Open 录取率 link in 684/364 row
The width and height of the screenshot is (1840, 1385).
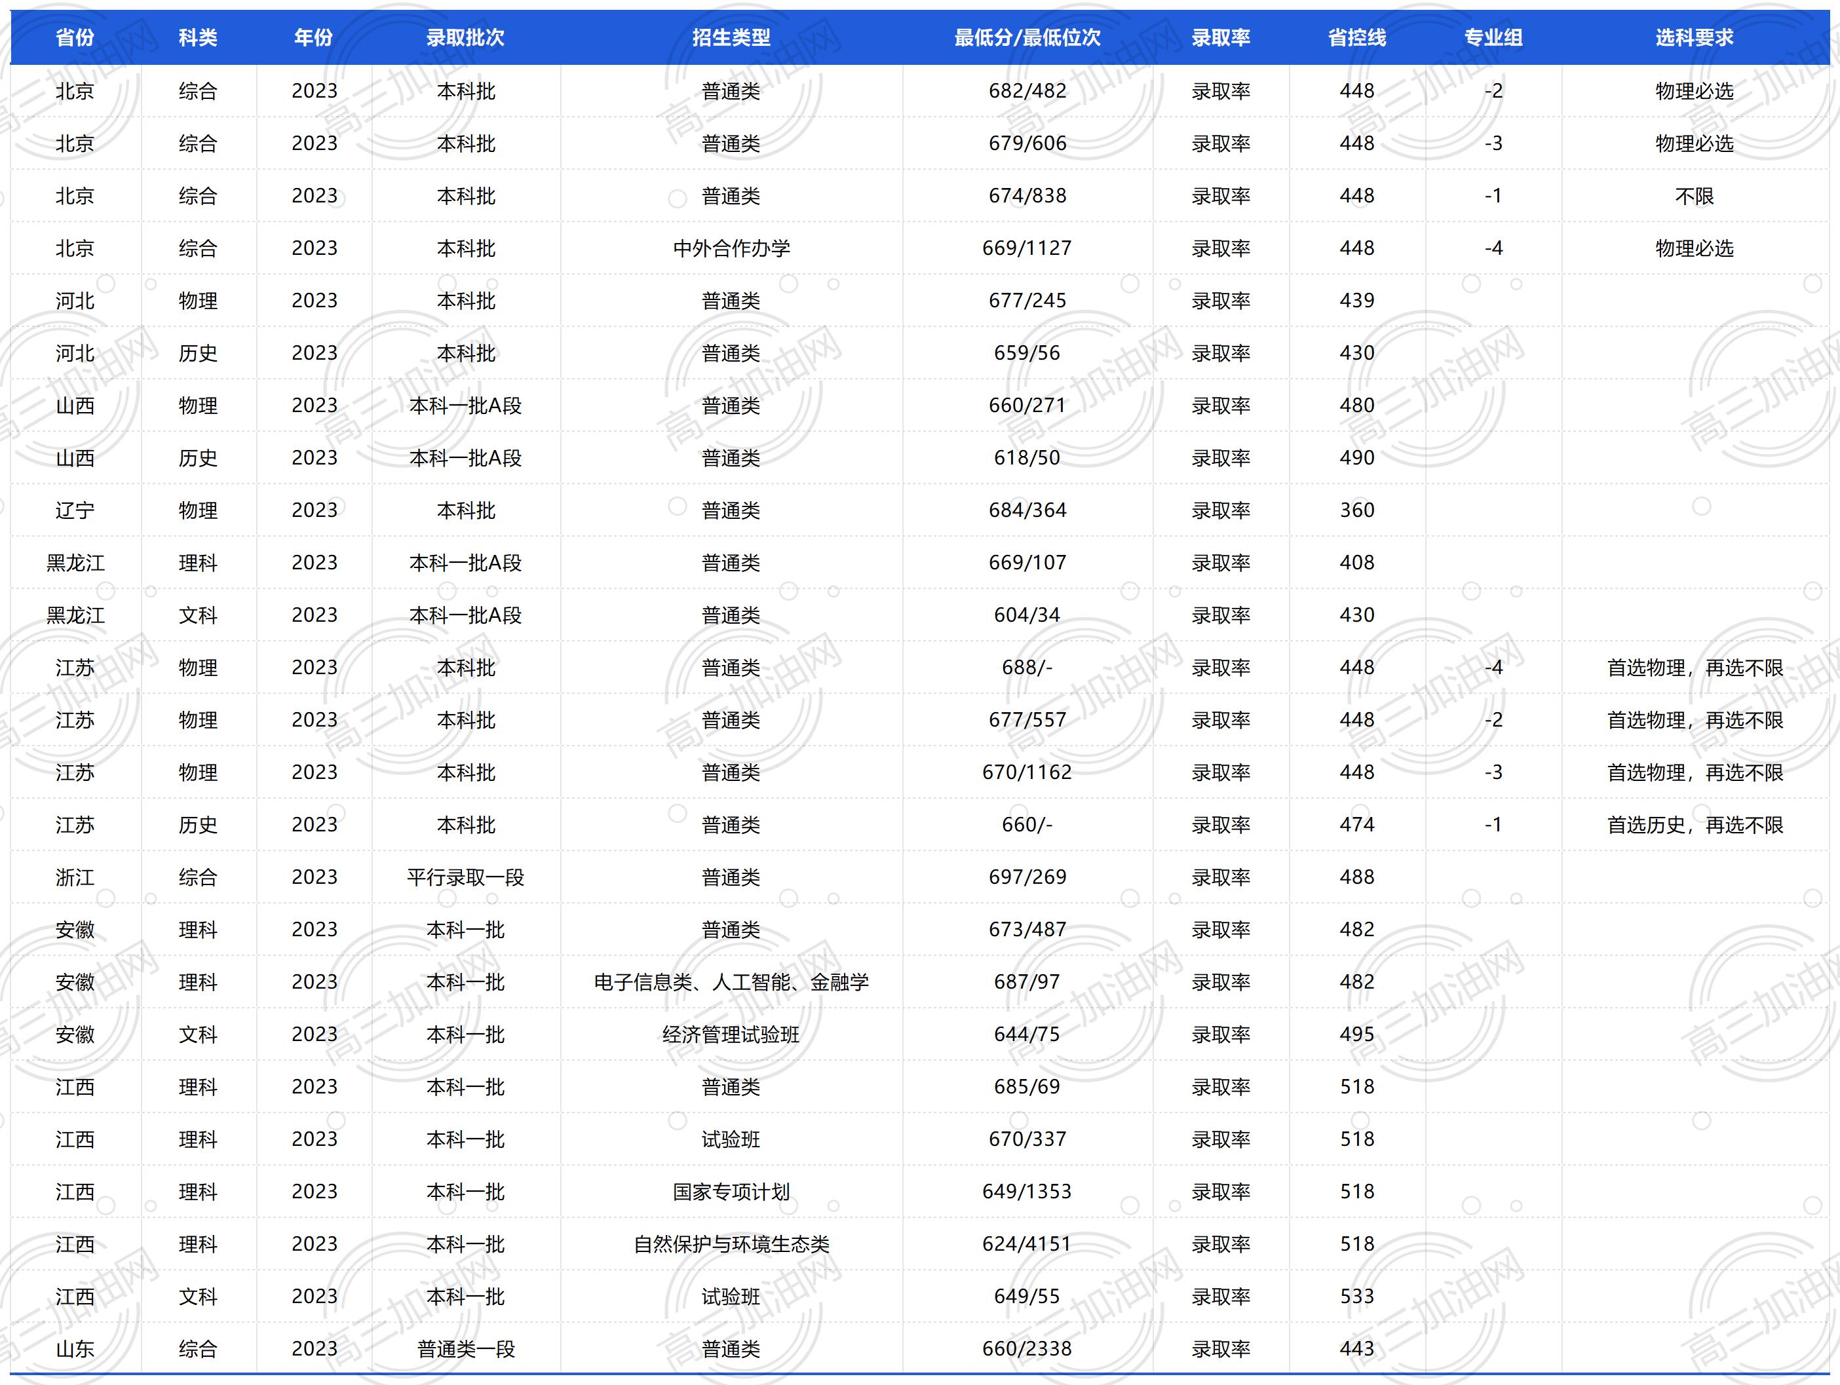tap(1221, 510)
